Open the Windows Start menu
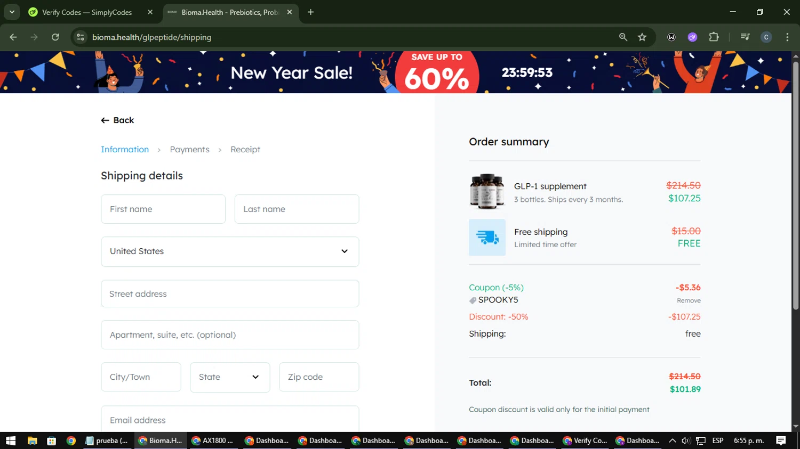 (x=11, y=440)
